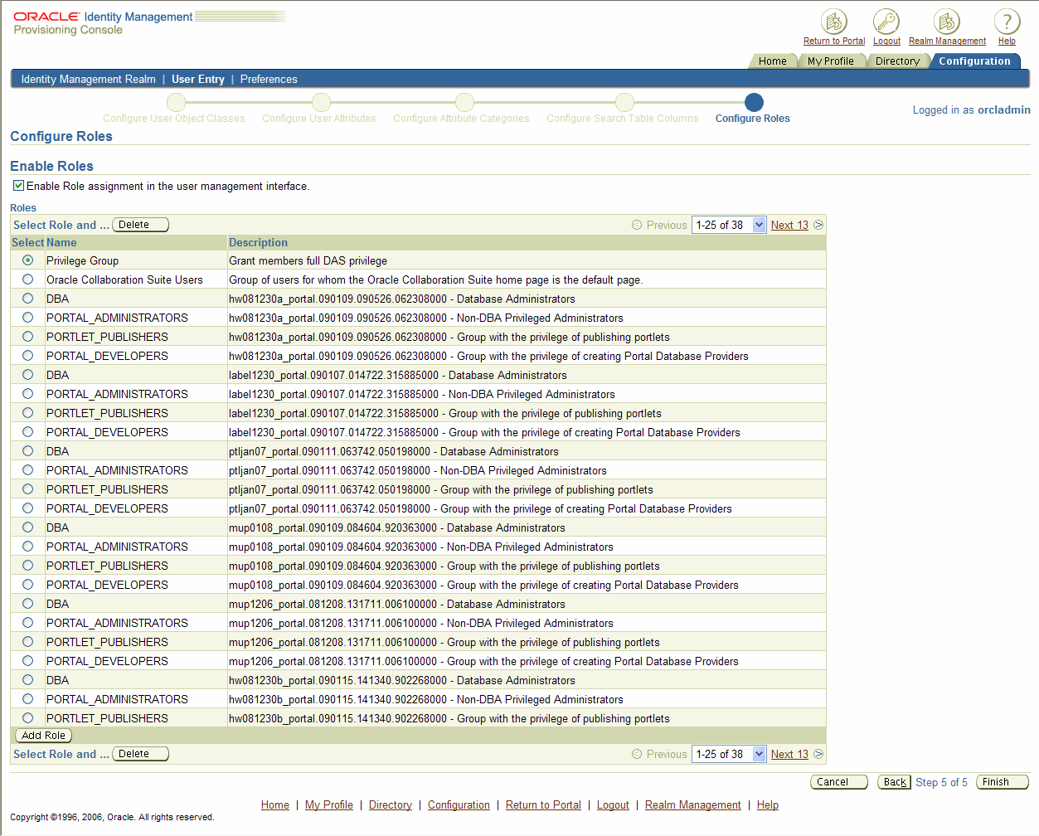This screenshot has height=836, width=1039.
Task: Uncheck Enable Role assignment checkbox
Action: 18,186
